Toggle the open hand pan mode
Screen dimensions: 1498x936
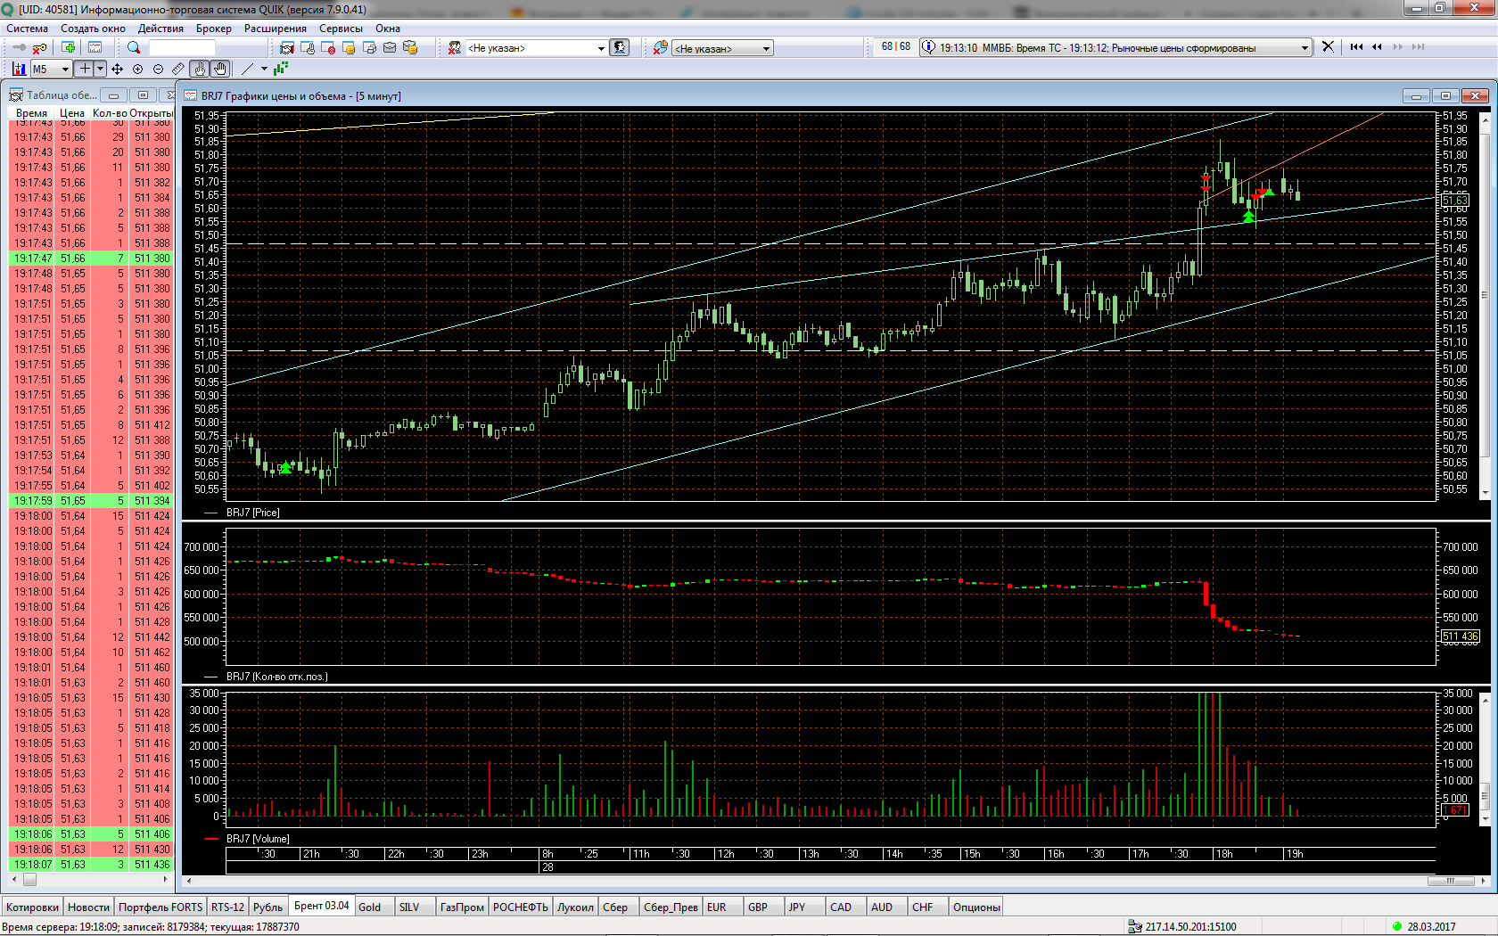click(x=220, y=69)
